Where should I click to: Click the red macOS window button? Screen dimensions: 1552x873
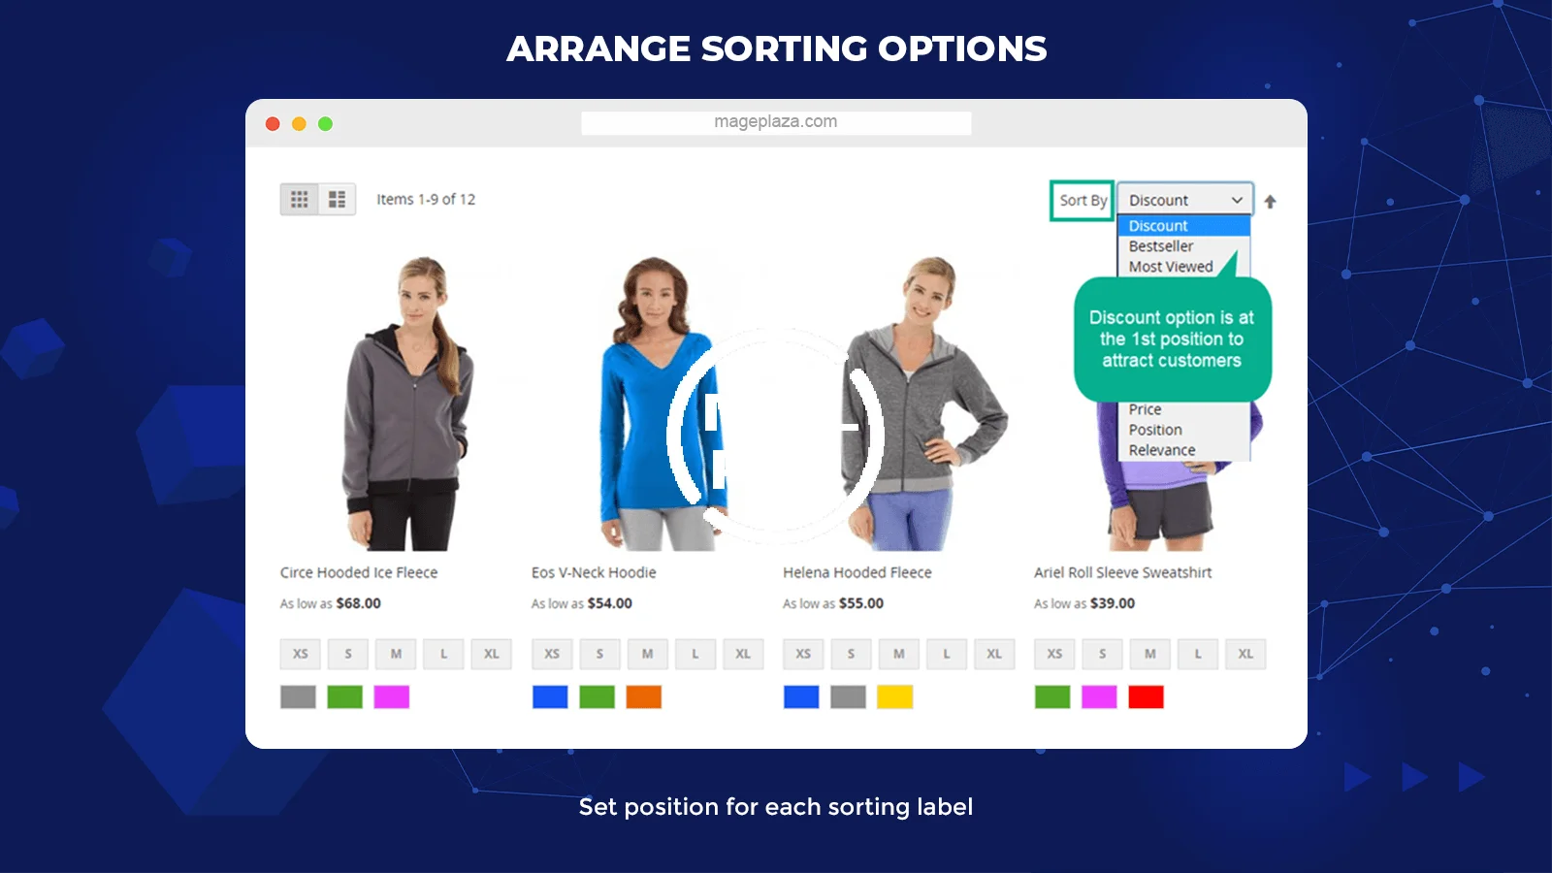(273, 123)
